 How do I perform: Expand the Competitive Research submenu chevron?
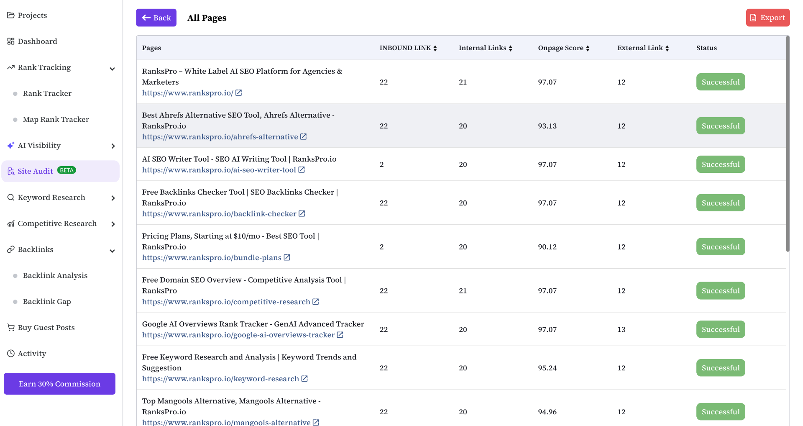click(113, 224)
